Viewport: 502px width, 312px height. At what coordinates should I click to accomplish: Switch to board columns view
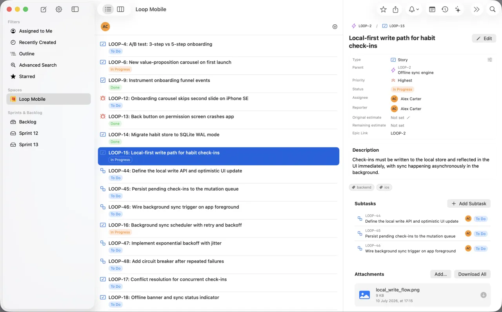pos(120,9)
